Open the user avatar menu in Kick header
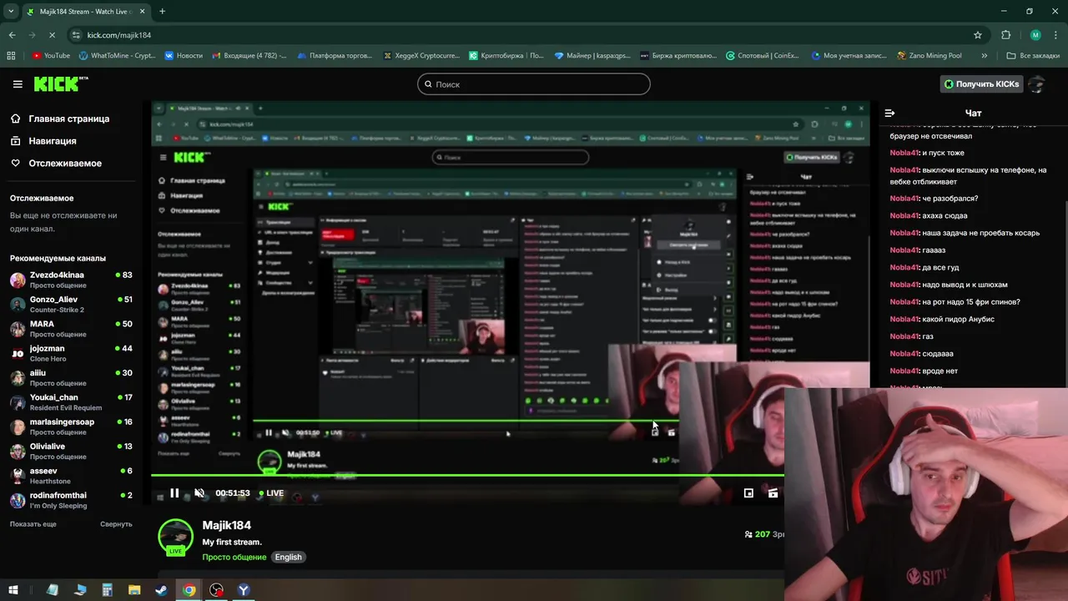The image size is (1068, 601). click(x=1036, y=84)
